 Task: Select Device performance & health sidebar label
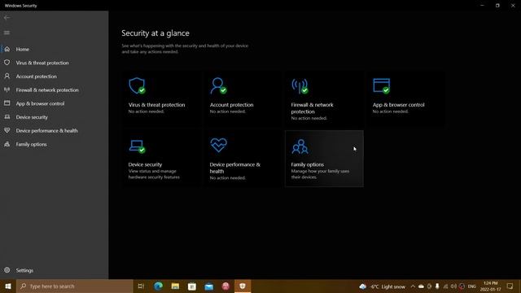(x=47, y=131)
